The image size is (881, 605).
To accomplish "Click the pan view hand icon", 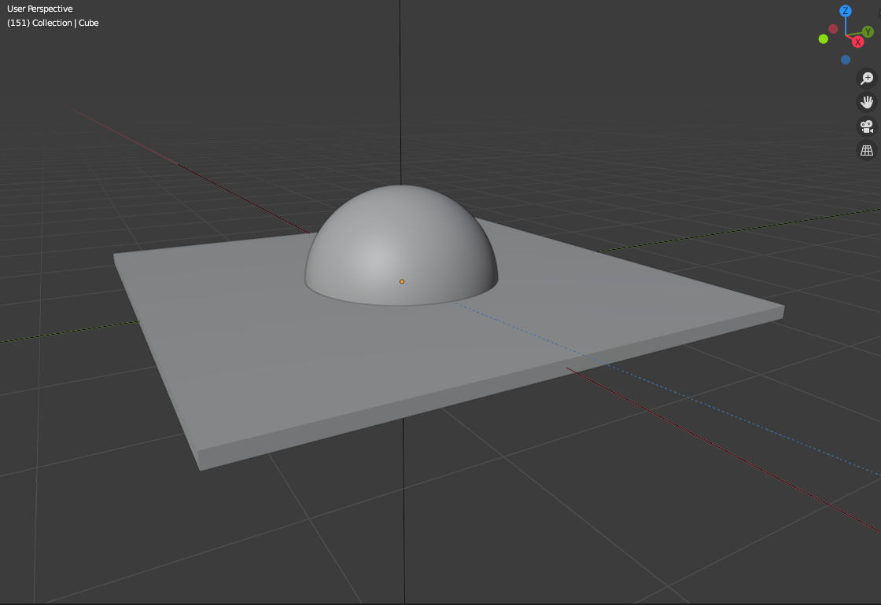I will 866,102.
